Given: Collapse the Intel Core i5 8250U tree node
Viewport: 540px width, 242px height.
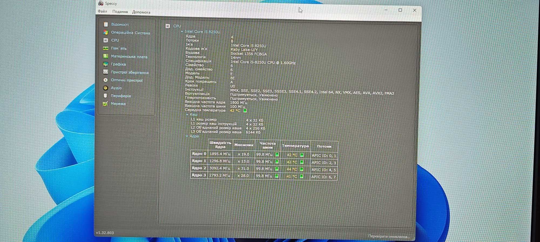Looking at the screenshot, I should pyautogui.click(x=182, y=31).
